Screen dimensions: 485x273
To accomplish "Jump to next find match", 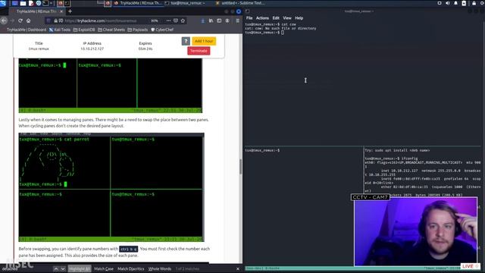I will (x=63, y=268).
